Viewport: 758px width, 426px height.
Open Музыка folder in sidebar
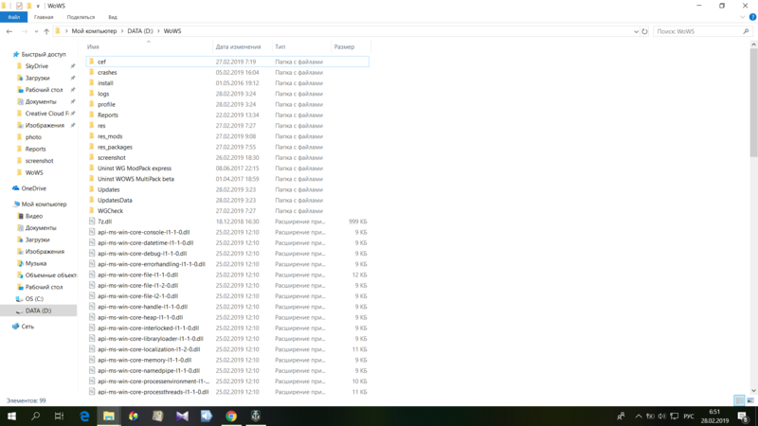coord(36,264)
